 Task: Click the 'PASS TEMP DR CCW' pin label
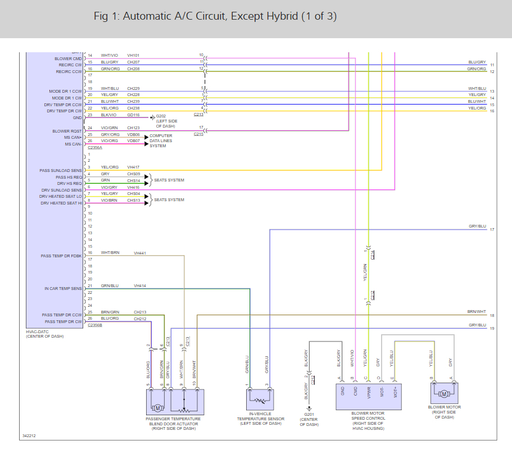[62, 315]
